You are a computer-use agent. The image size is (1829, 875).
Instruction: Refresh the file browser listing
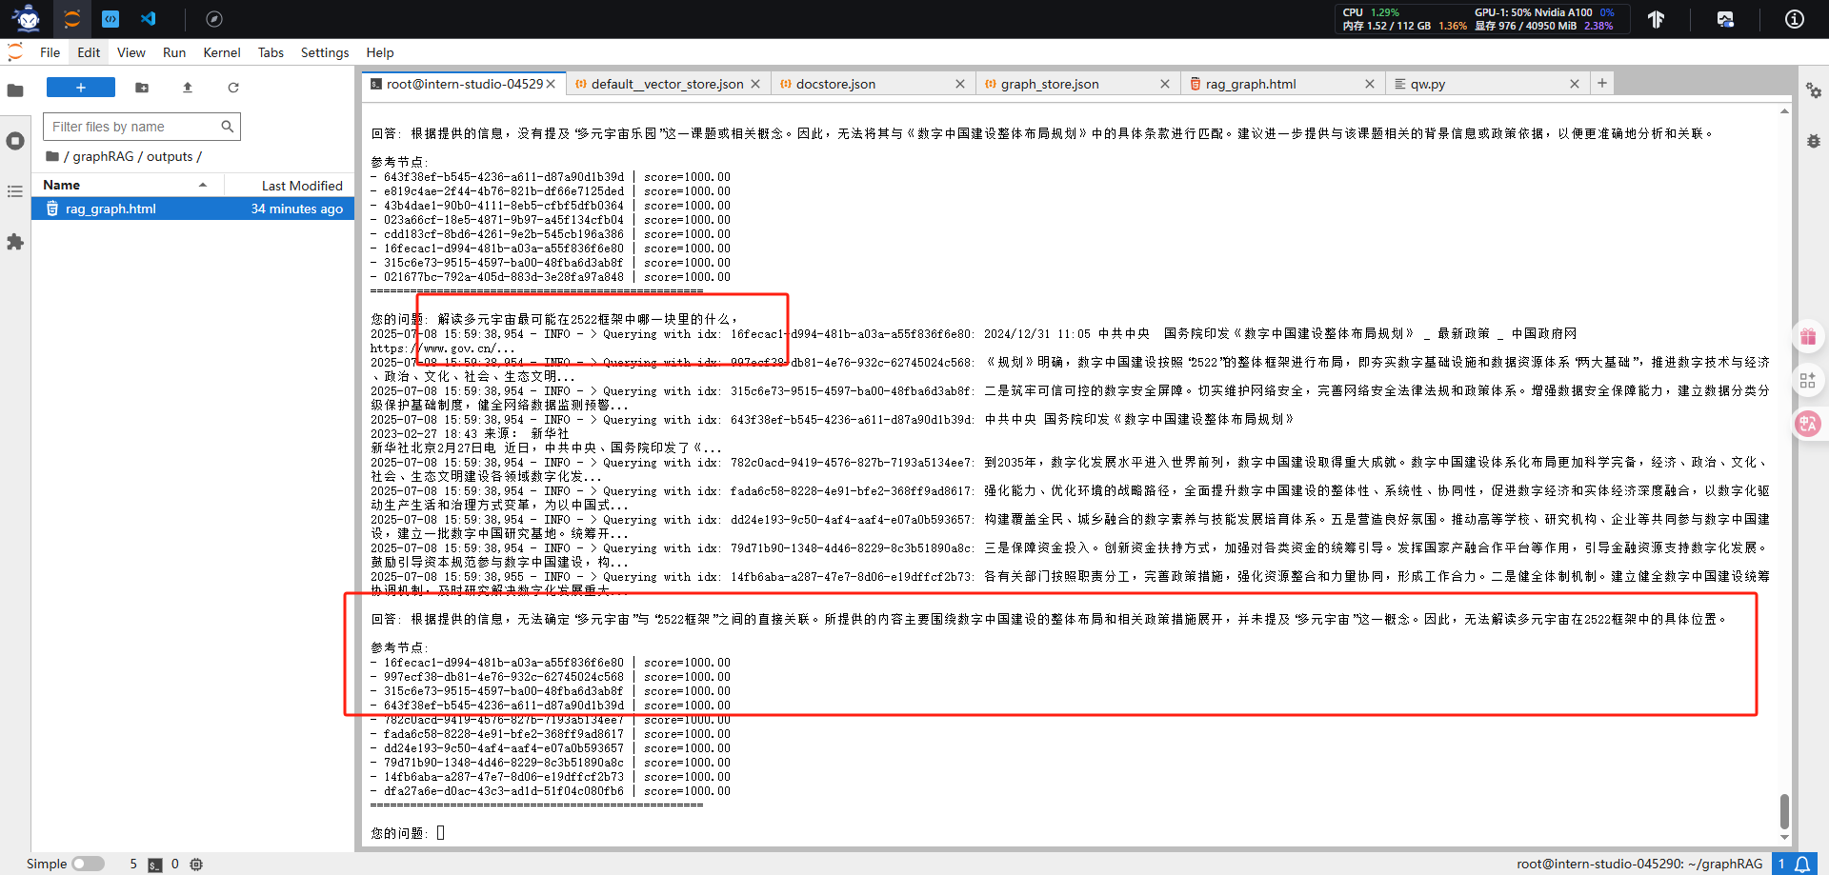tap(233, 88)
